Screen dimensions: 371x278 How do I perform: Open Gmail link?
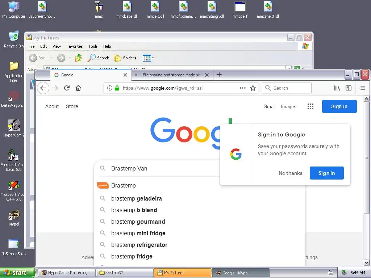tap(270, 107)
